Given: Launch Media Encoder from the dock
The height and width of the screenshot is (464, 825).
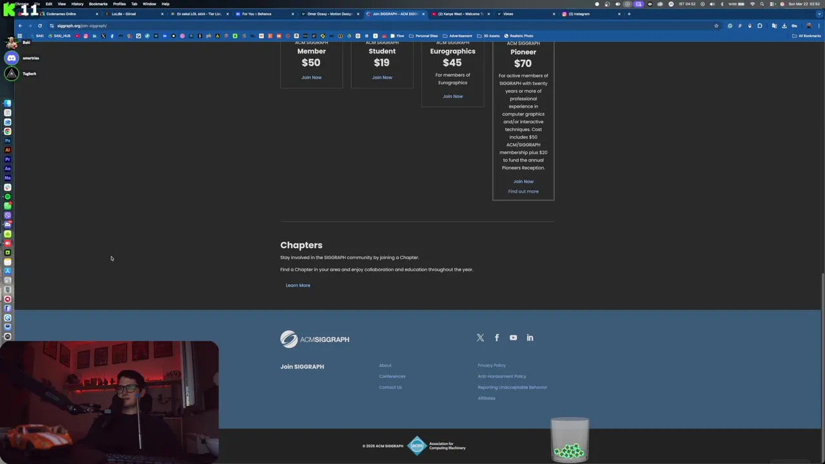Looking at the screenshot, I should [8, 178].
